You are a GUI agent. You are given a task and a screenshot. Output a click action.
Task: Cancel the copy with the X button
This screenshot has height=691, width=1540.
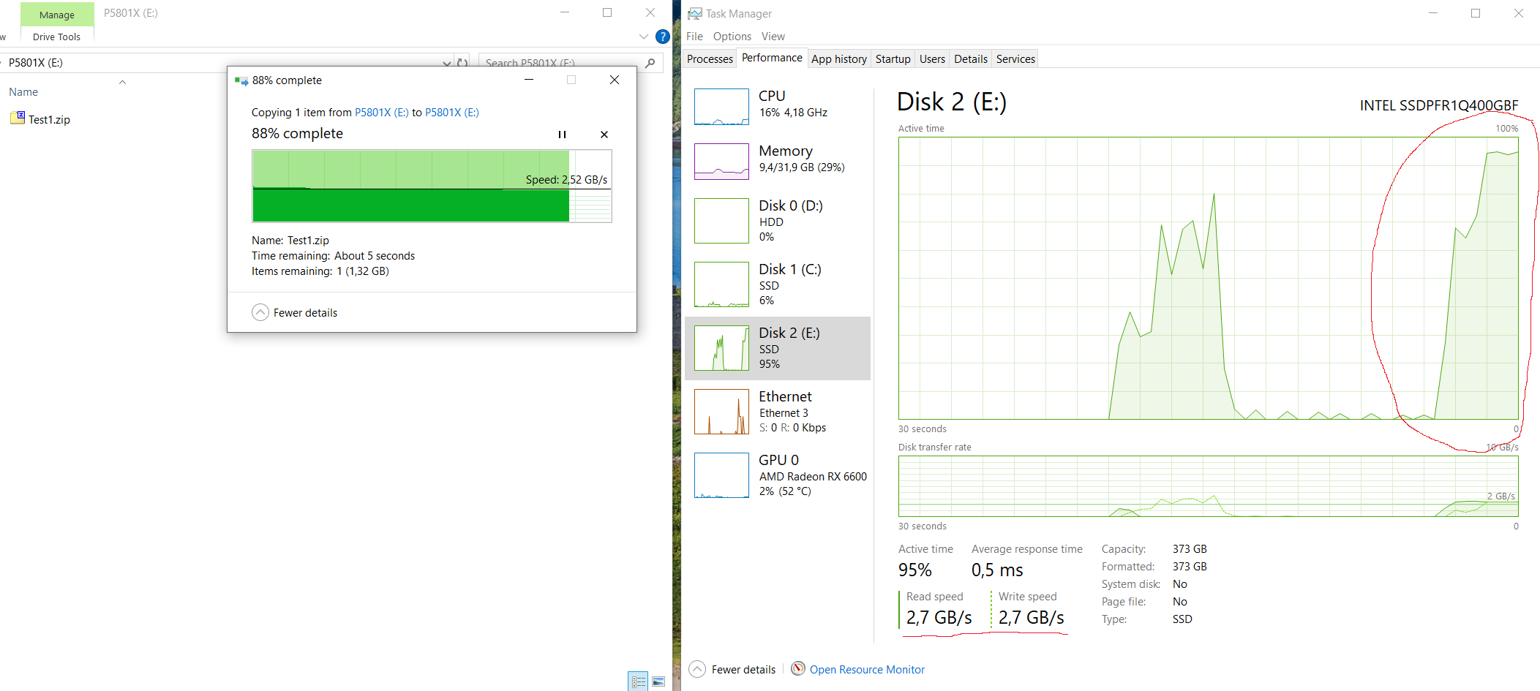click(604, 135)
